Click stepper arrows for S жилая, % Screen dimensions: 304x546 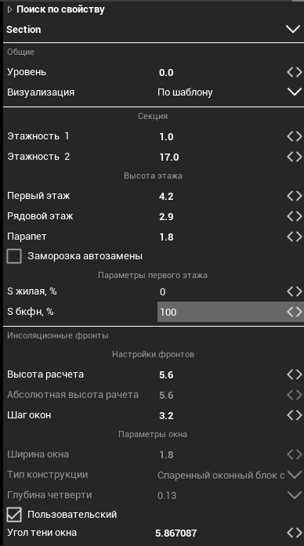(295, 291)
